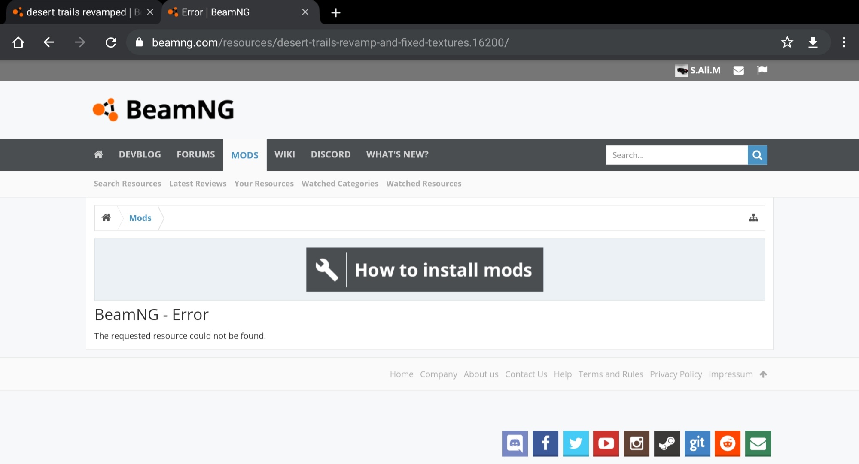Open the Facebook social icon

[545, 443]
